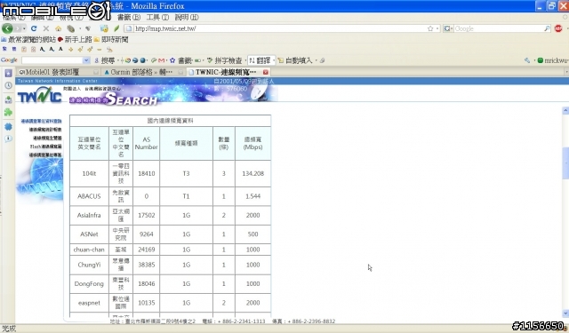Screen dimensions: 569x333
Task: Click the 搜尋 search button in Google toolbar
Action: [104, 60]
